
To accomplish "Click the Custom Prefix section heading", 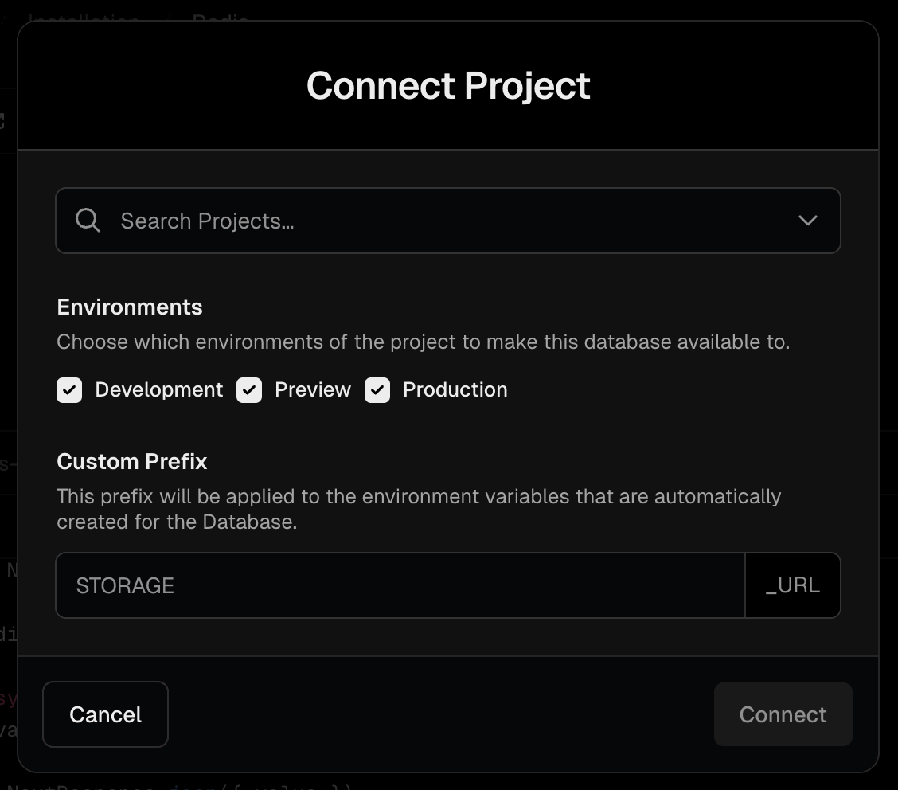I will pos(132,461).
